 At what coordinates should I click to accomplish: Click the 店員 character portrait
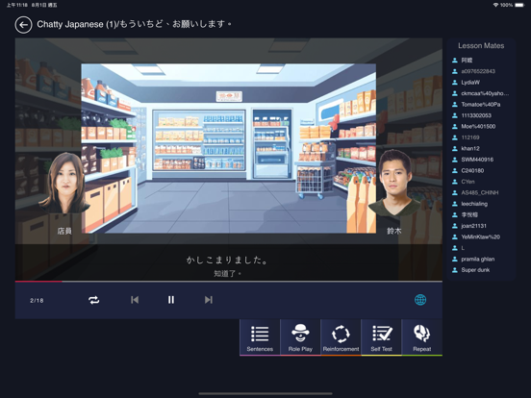click(64, 183)
